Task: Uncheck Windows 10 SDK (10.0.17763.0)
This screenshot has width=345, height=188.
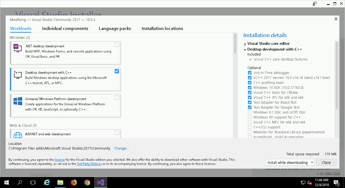Action: pyautogui.click(x=250, y=88)
